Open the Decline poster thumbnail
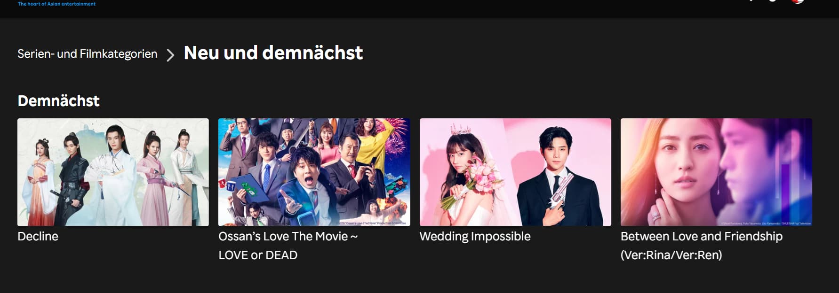This screenshot has height=293, width=839. click(x=113, y=172)
